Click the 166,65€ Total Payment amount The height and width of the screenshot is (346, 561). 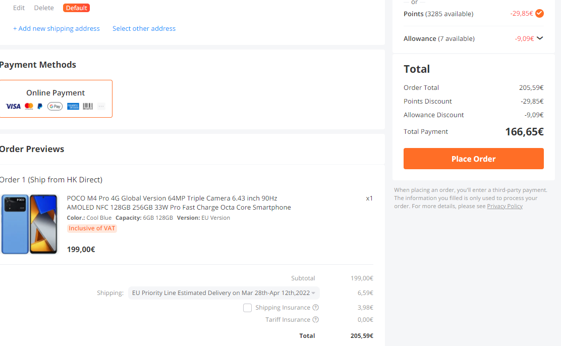pyautogui.click(x=525, y=132)
